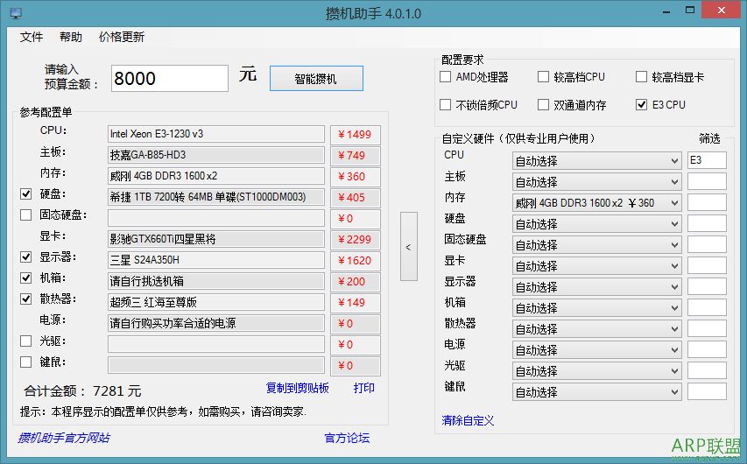This screenshot has width=747, height=464.
Task: Open the custom 显卡 dropdown
Action: click(596, 266)
